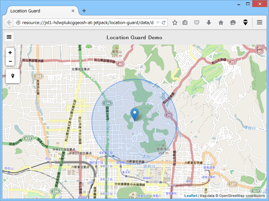Reload the current page
This screenshot has width=269, height=201.
(164, 22)
